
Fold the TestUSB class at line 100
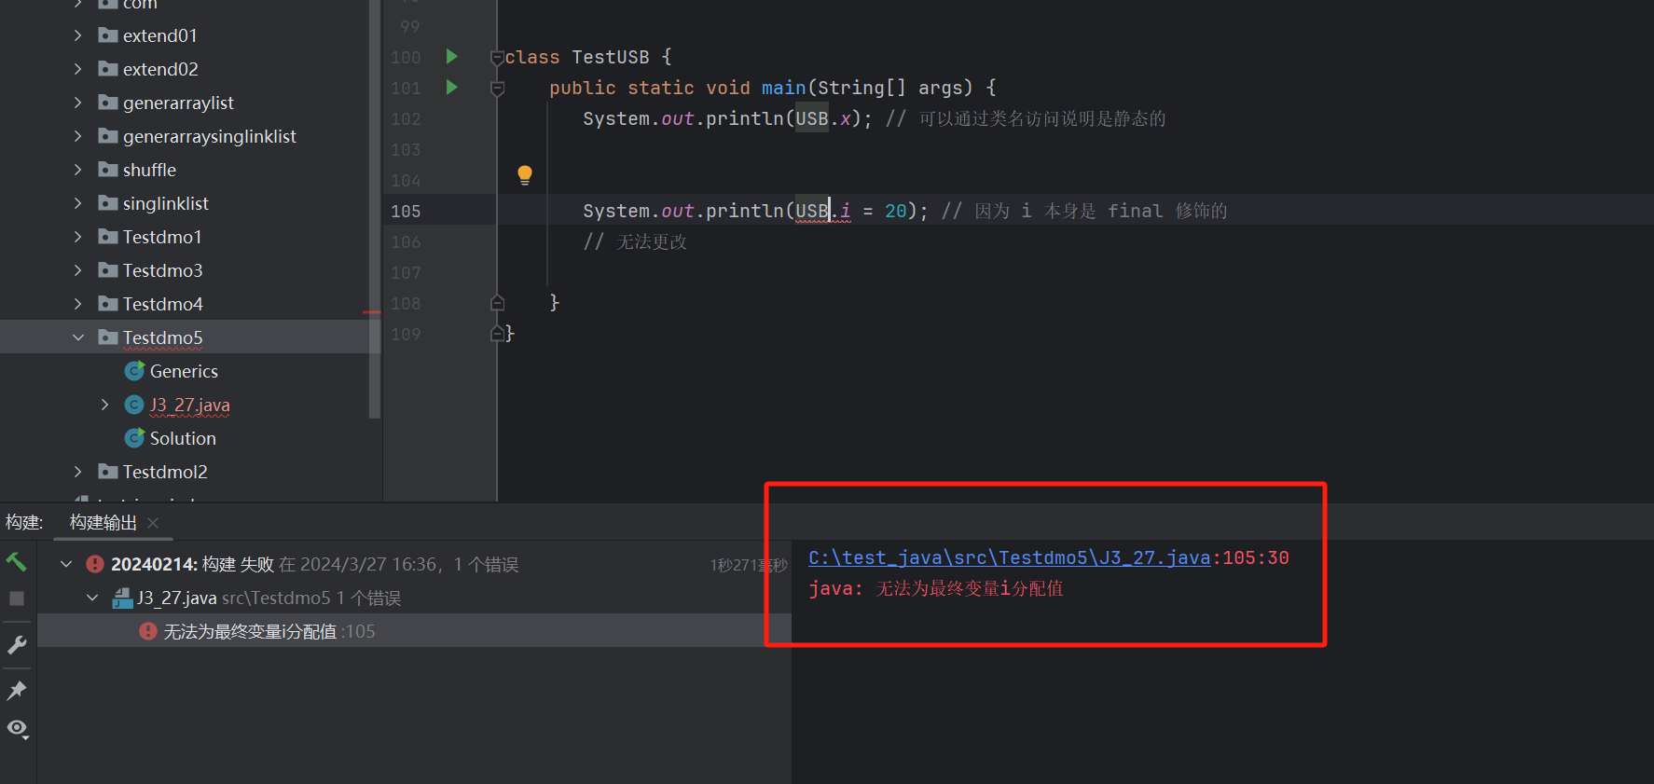497,58
